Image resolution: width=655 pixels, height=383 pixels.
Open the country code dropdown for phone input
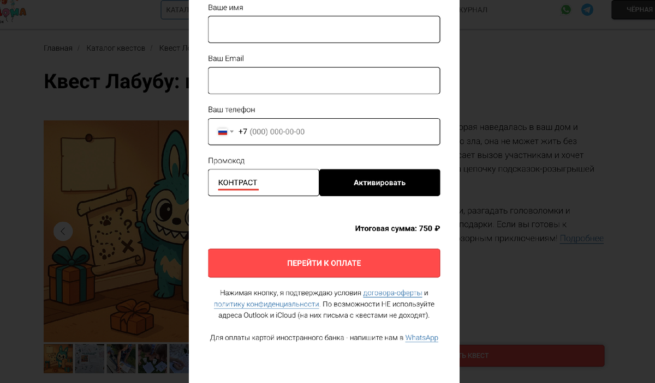pos(226,131)
